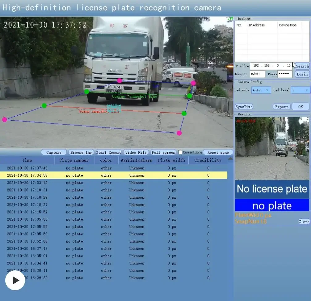The image size is (311, 301).
Task: Open Expert camera settings
Action: tap(281, 107)
